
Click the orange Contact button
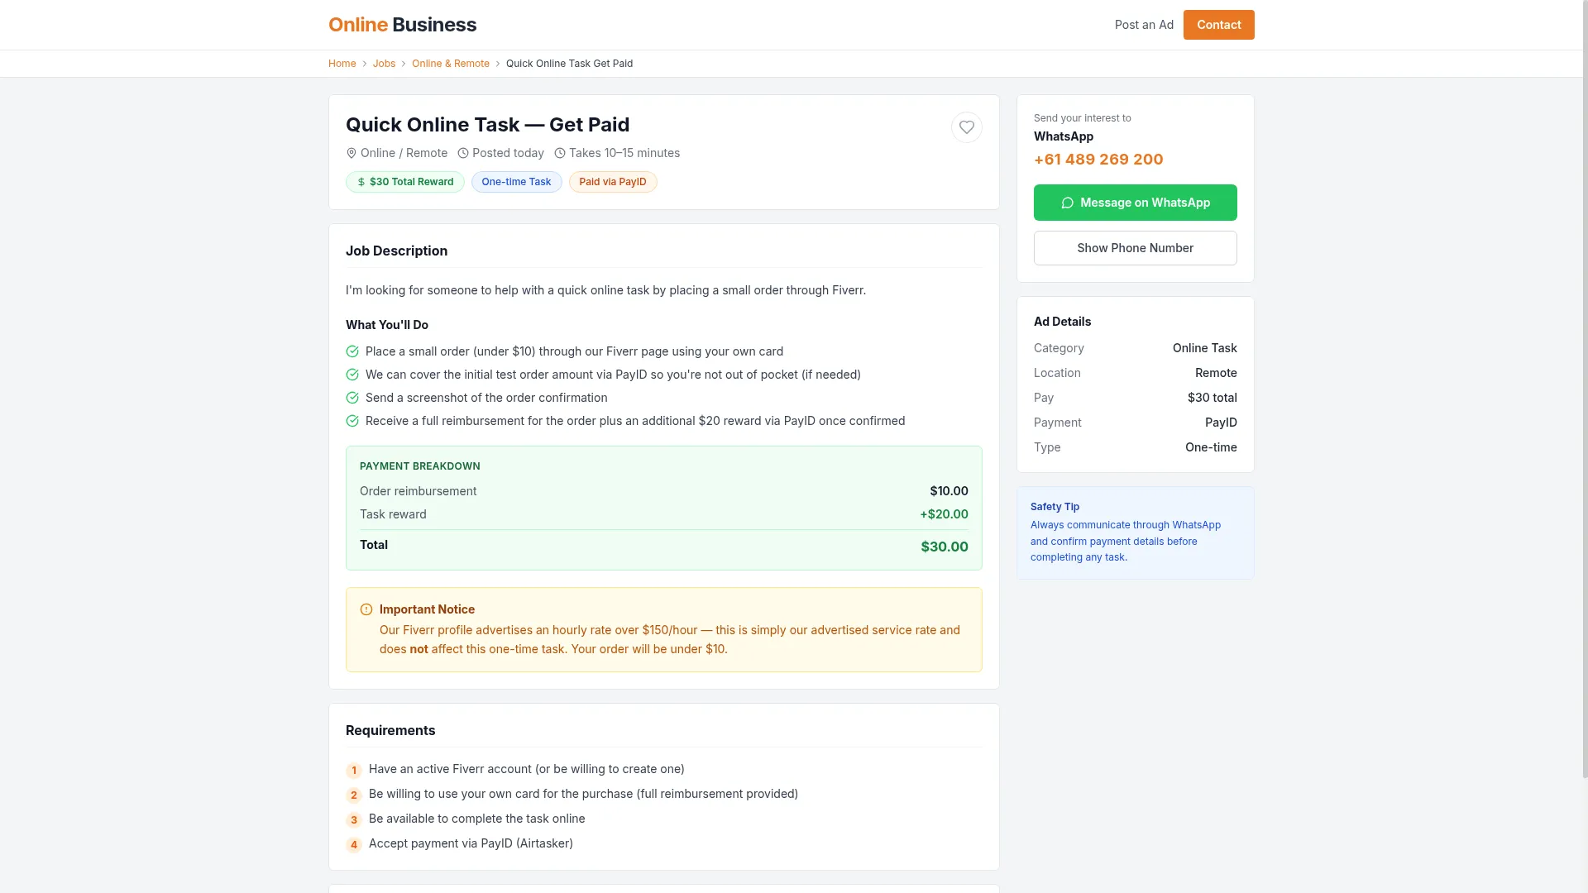pos(1218,25)
